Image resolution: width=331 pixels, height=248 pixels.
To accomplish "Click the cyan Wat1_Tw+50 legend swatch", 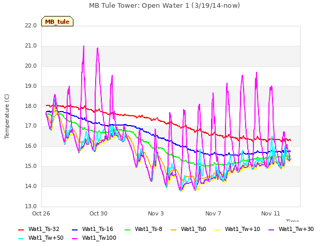I will tap(21, 239).
